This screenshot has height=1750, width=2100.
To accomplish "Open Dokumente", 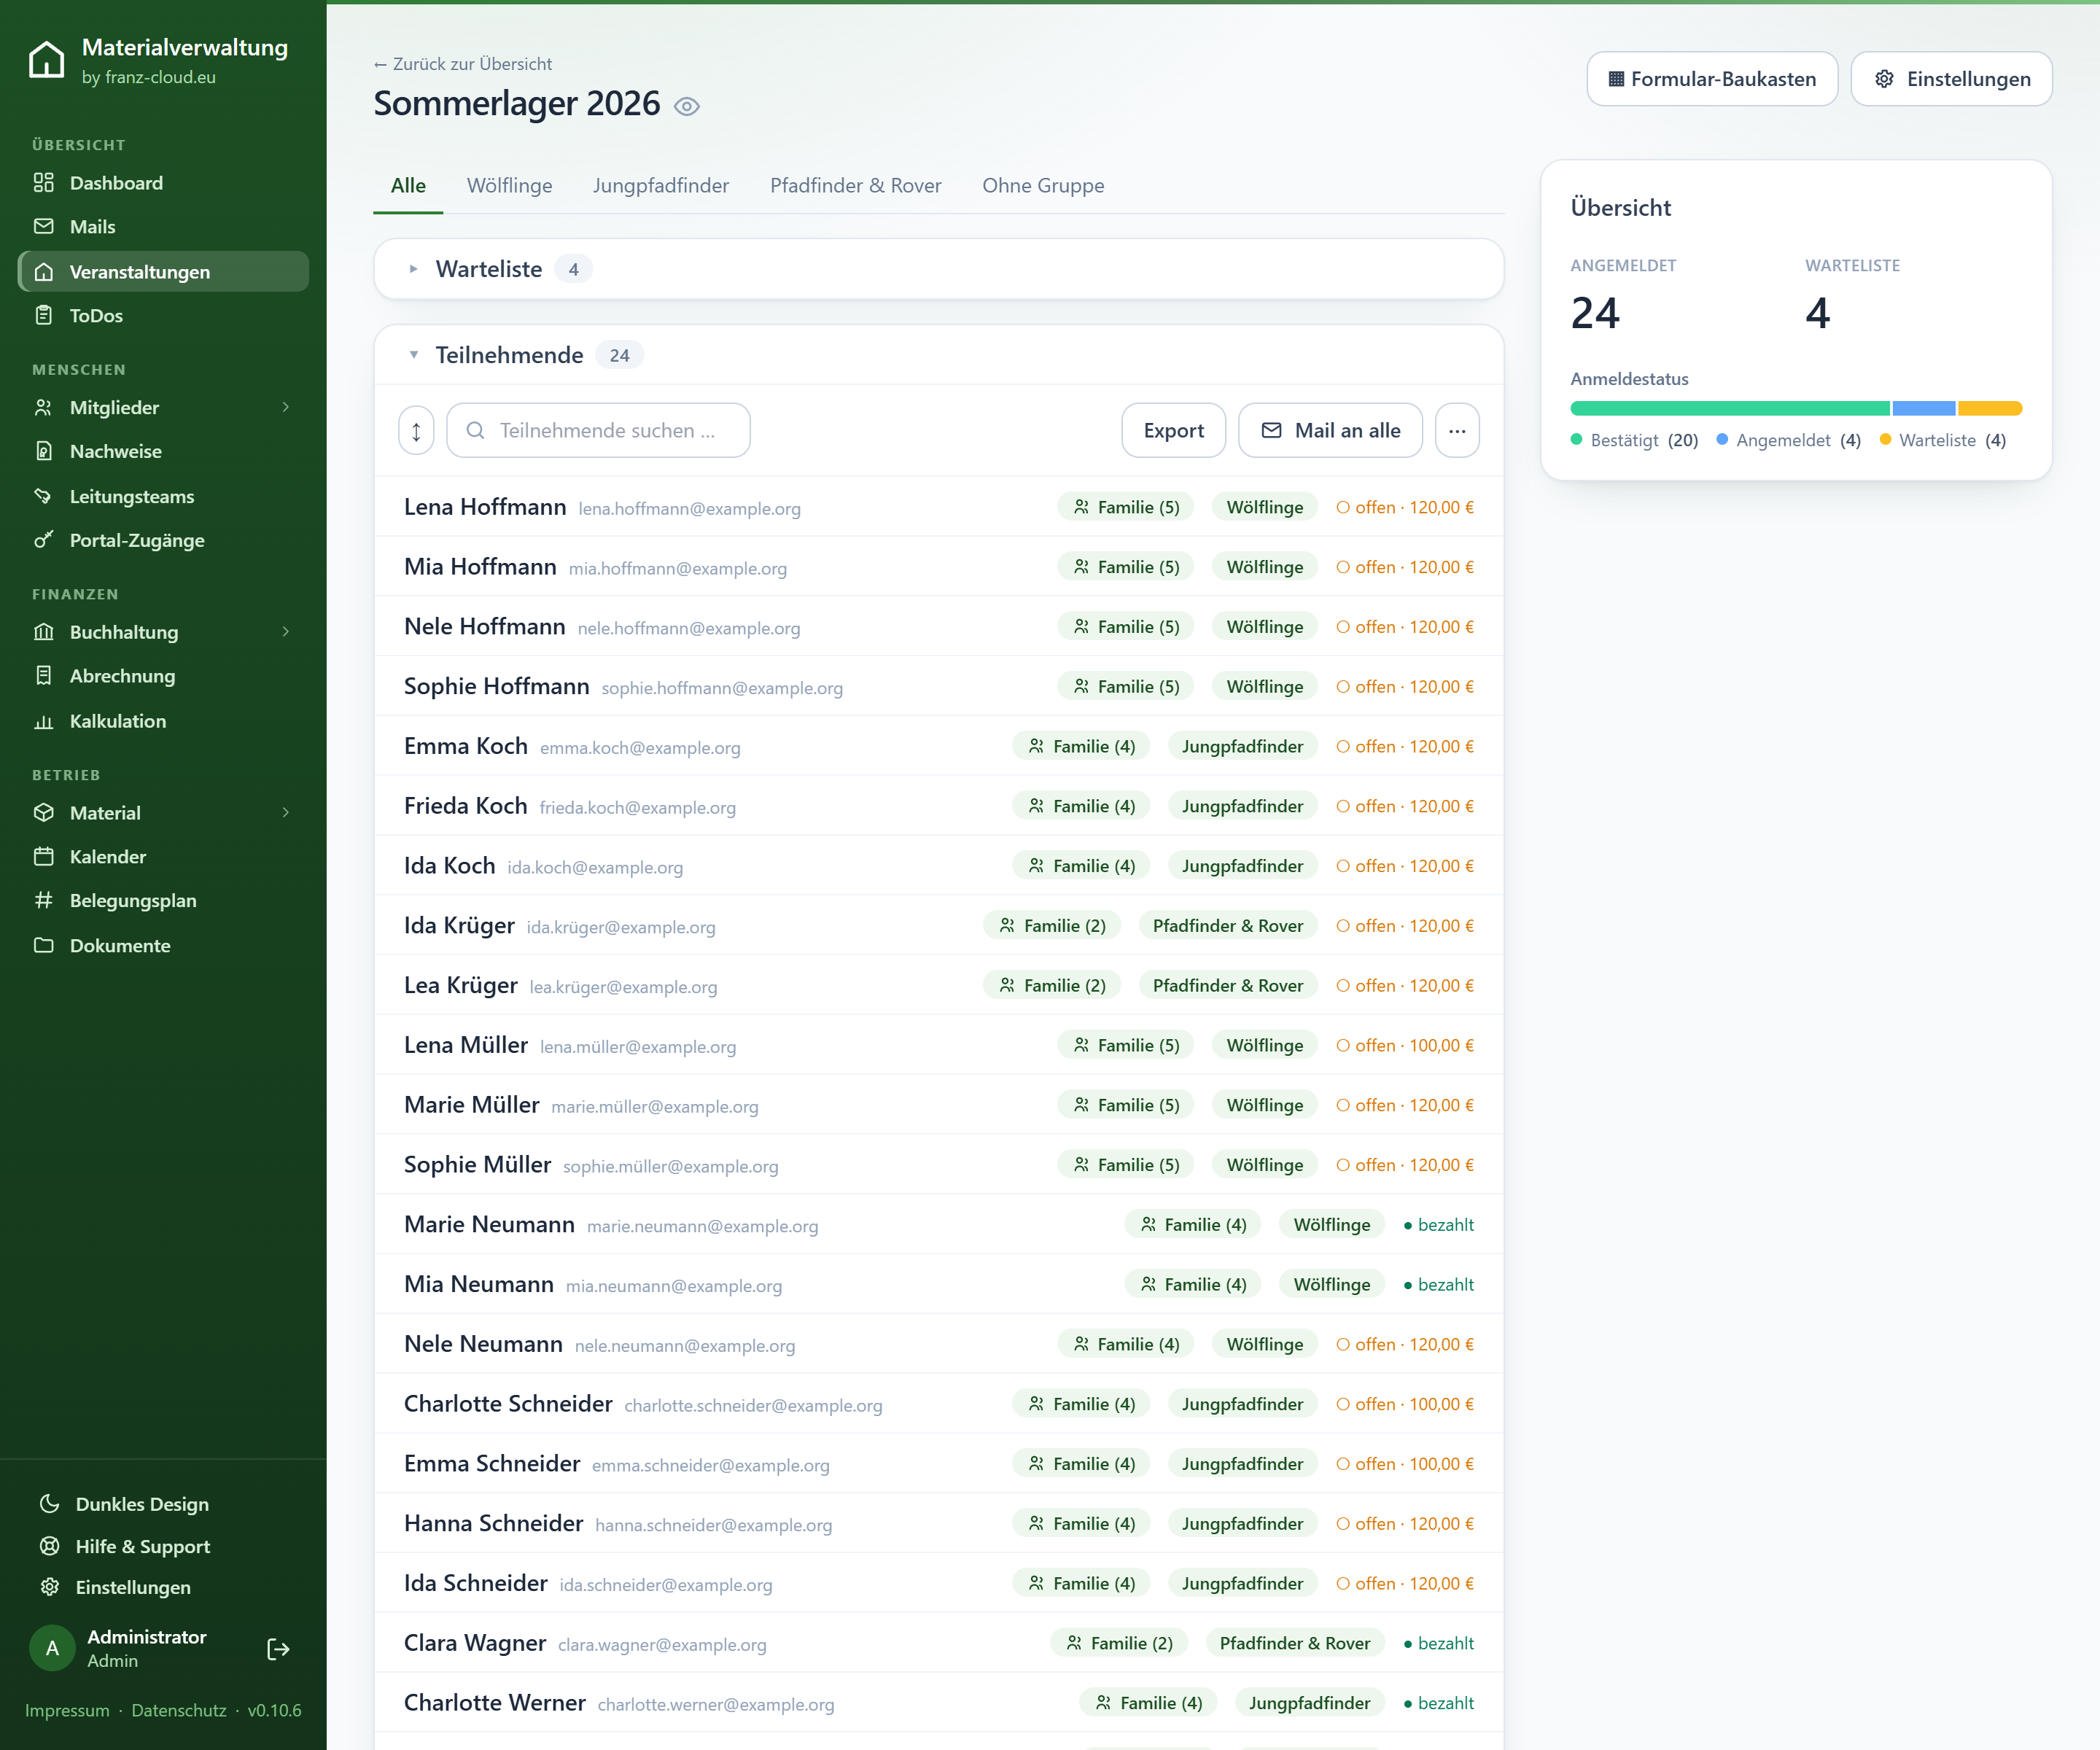I will coord(163,946).
